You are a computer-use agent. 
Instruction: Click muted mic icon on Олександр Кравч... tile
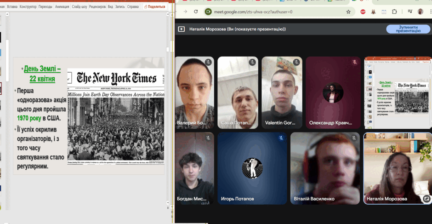pos(355,62)
